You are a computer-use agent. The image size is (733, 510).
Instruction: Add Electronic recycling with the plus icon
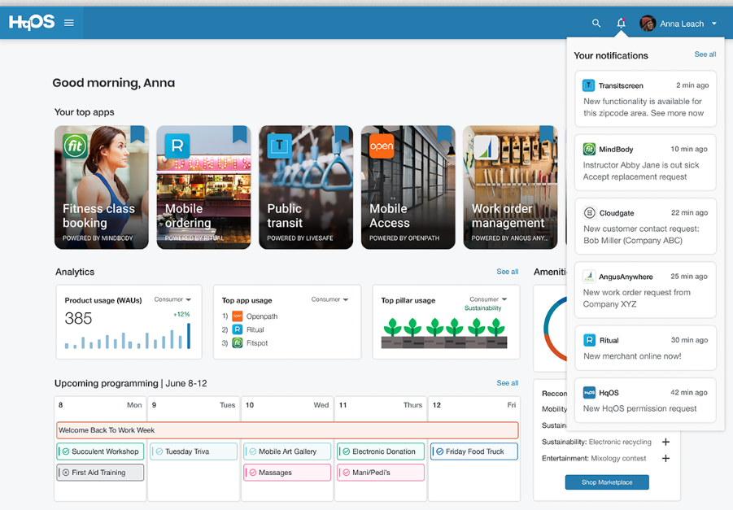pos(665,442)
